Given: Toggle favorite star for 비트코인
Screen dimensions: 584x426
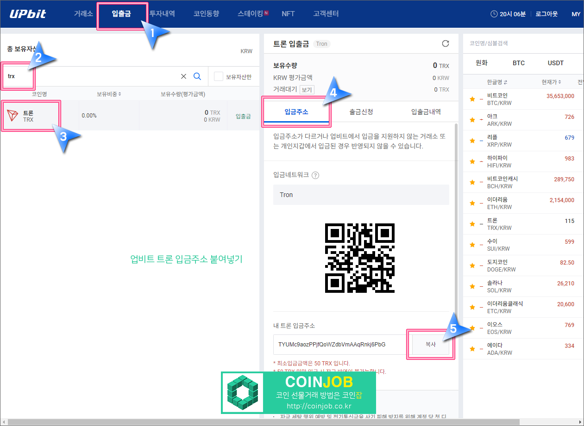Looking at the screenshot, I should pyautogui.click(x=472, y=99).
